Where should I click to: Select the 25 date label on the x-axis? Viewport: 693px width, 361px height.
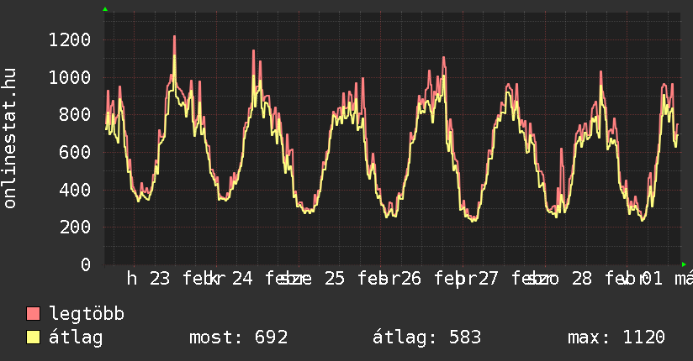(x=334, y=279)
